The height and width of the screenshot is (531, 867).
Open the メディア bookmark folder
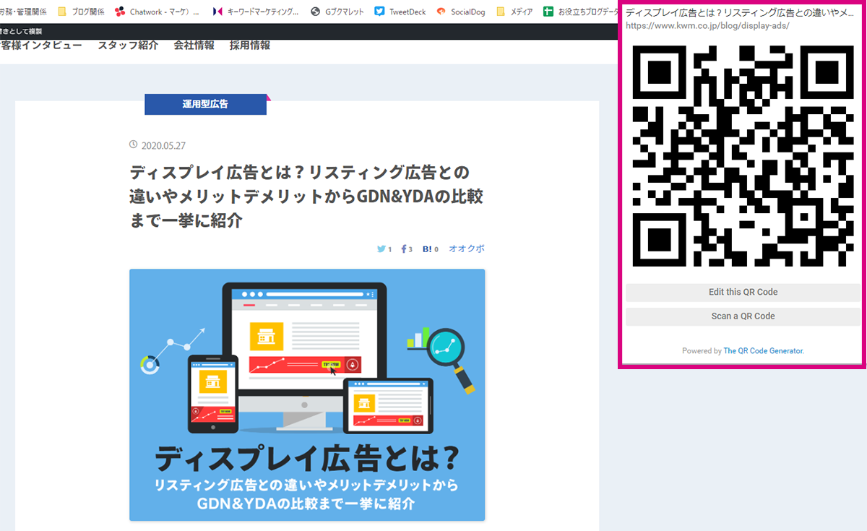coord(514,12)
